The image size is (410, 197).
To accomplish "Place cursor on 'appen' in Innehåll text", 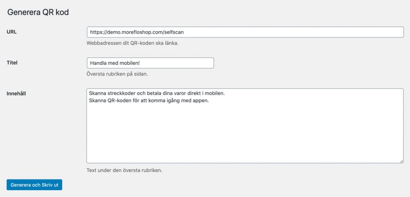I will [x=202, y=101].
